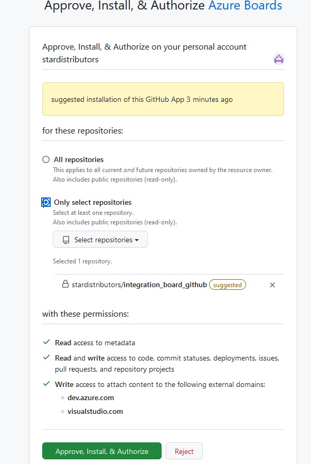
Task: Click the Reject button
Action: pos(184,451)
